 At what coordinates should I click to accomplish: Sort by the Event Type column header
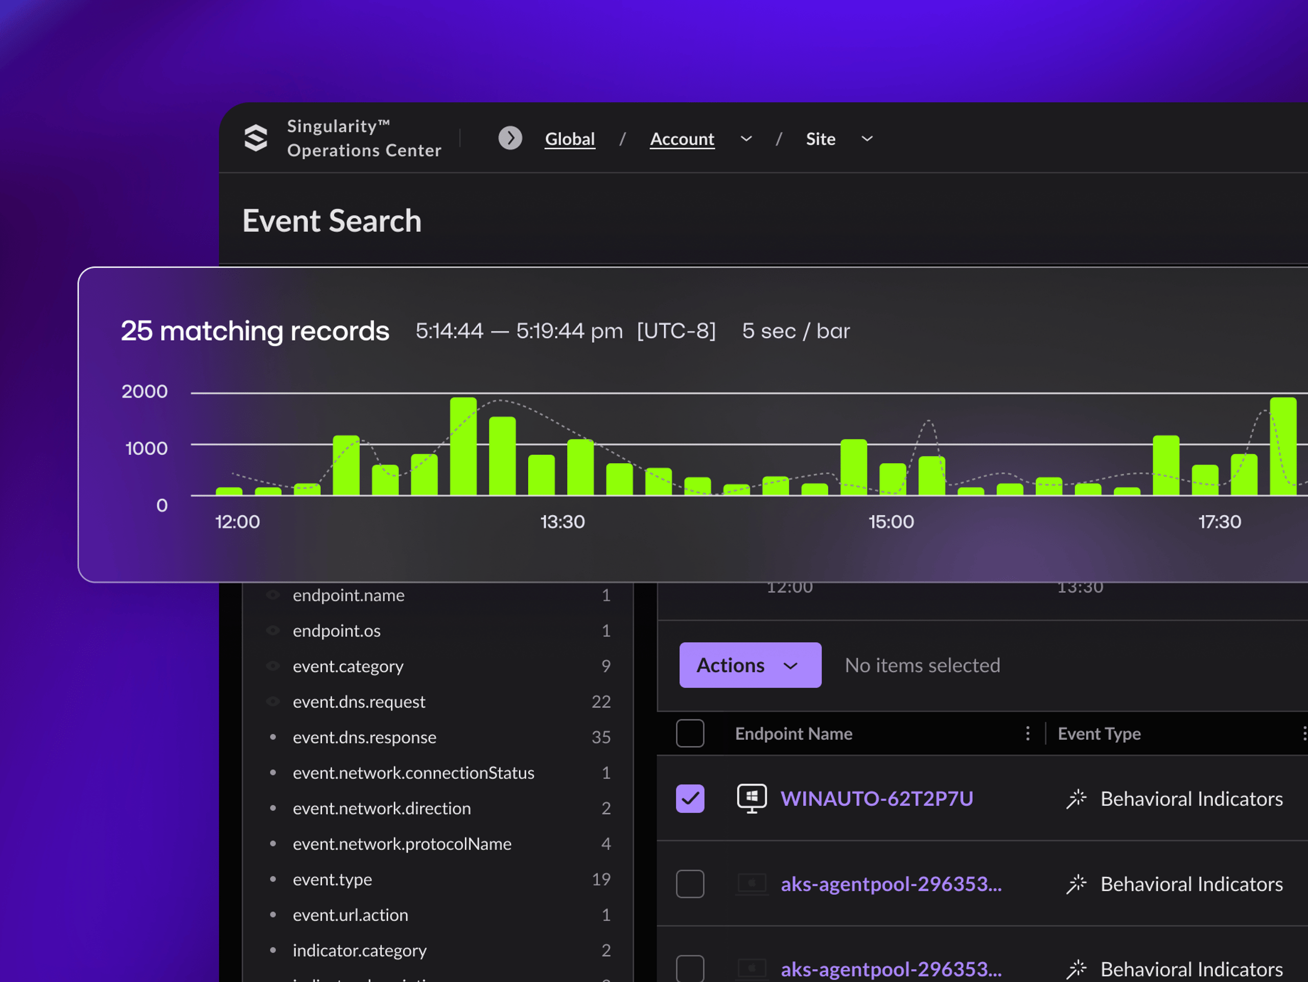click(1099, 734)
